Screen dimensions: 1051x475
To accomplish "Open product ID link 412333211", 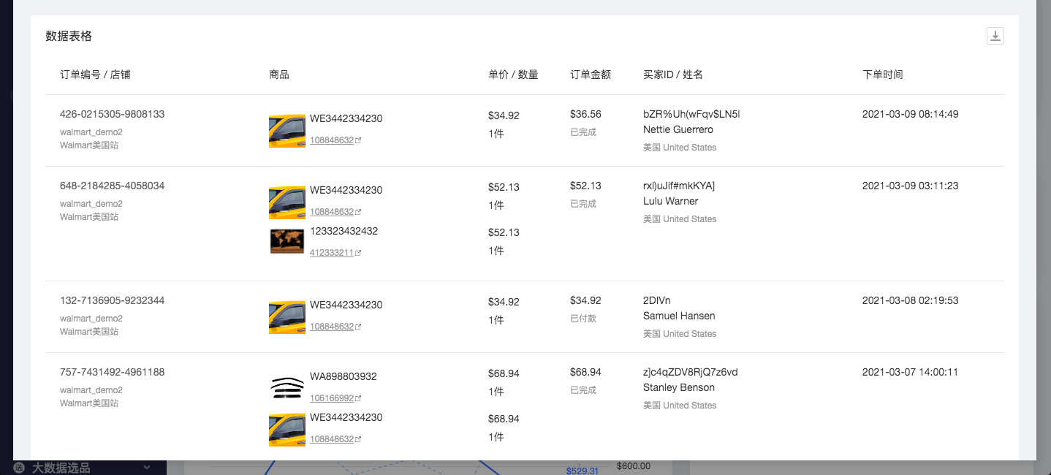I will [331, 253].
